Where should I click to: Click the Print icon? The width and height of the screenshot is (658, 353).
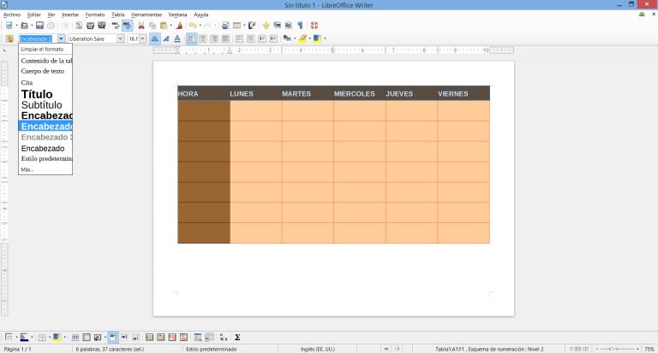coord(90,26)
